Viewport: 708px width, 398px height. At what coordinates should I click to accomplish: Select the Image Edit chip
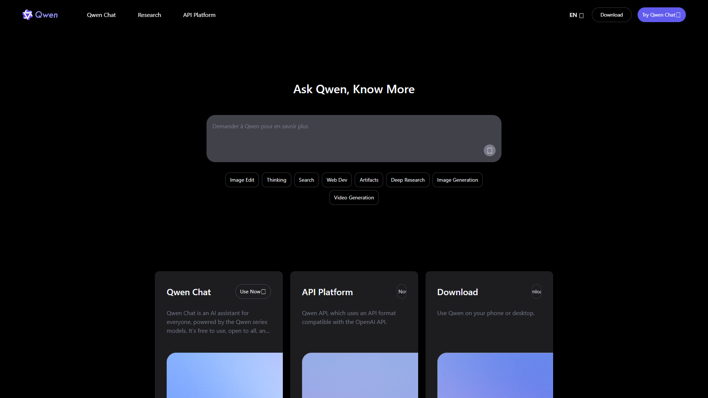(x=242, y=180)
